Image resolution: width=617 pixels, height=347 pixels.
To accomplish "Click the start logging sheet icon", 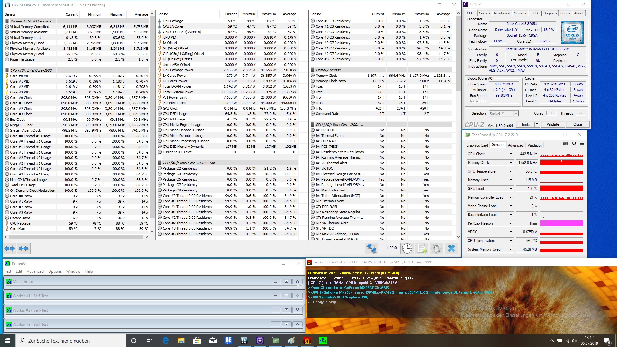I will (x=422, y=248).
